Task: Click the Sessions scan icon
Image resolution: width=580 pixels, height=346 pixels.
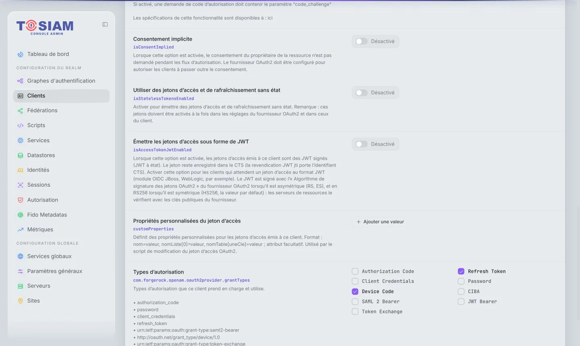Action: (x=21, y=185)
